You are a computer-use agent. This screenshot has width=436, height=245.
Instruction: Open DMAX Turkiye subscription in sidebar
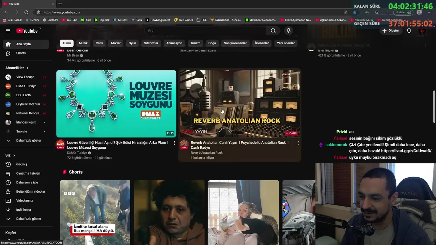point(26,86)
